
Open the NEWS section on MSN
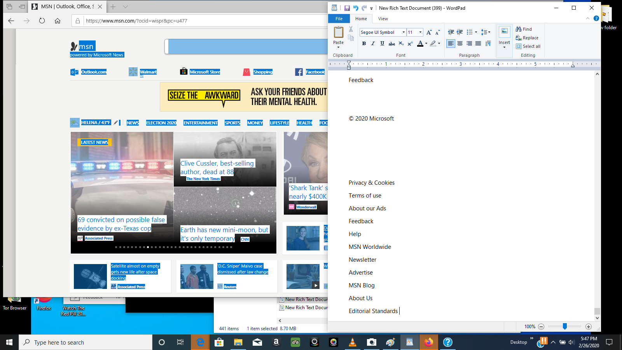[x=133, y=123]
